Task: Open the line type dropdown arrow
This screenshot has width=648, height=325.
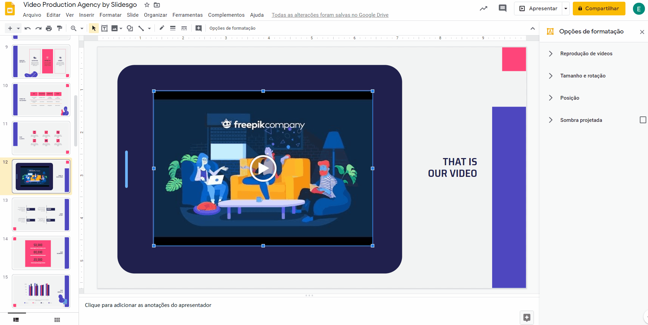Action: pos(149,28)
